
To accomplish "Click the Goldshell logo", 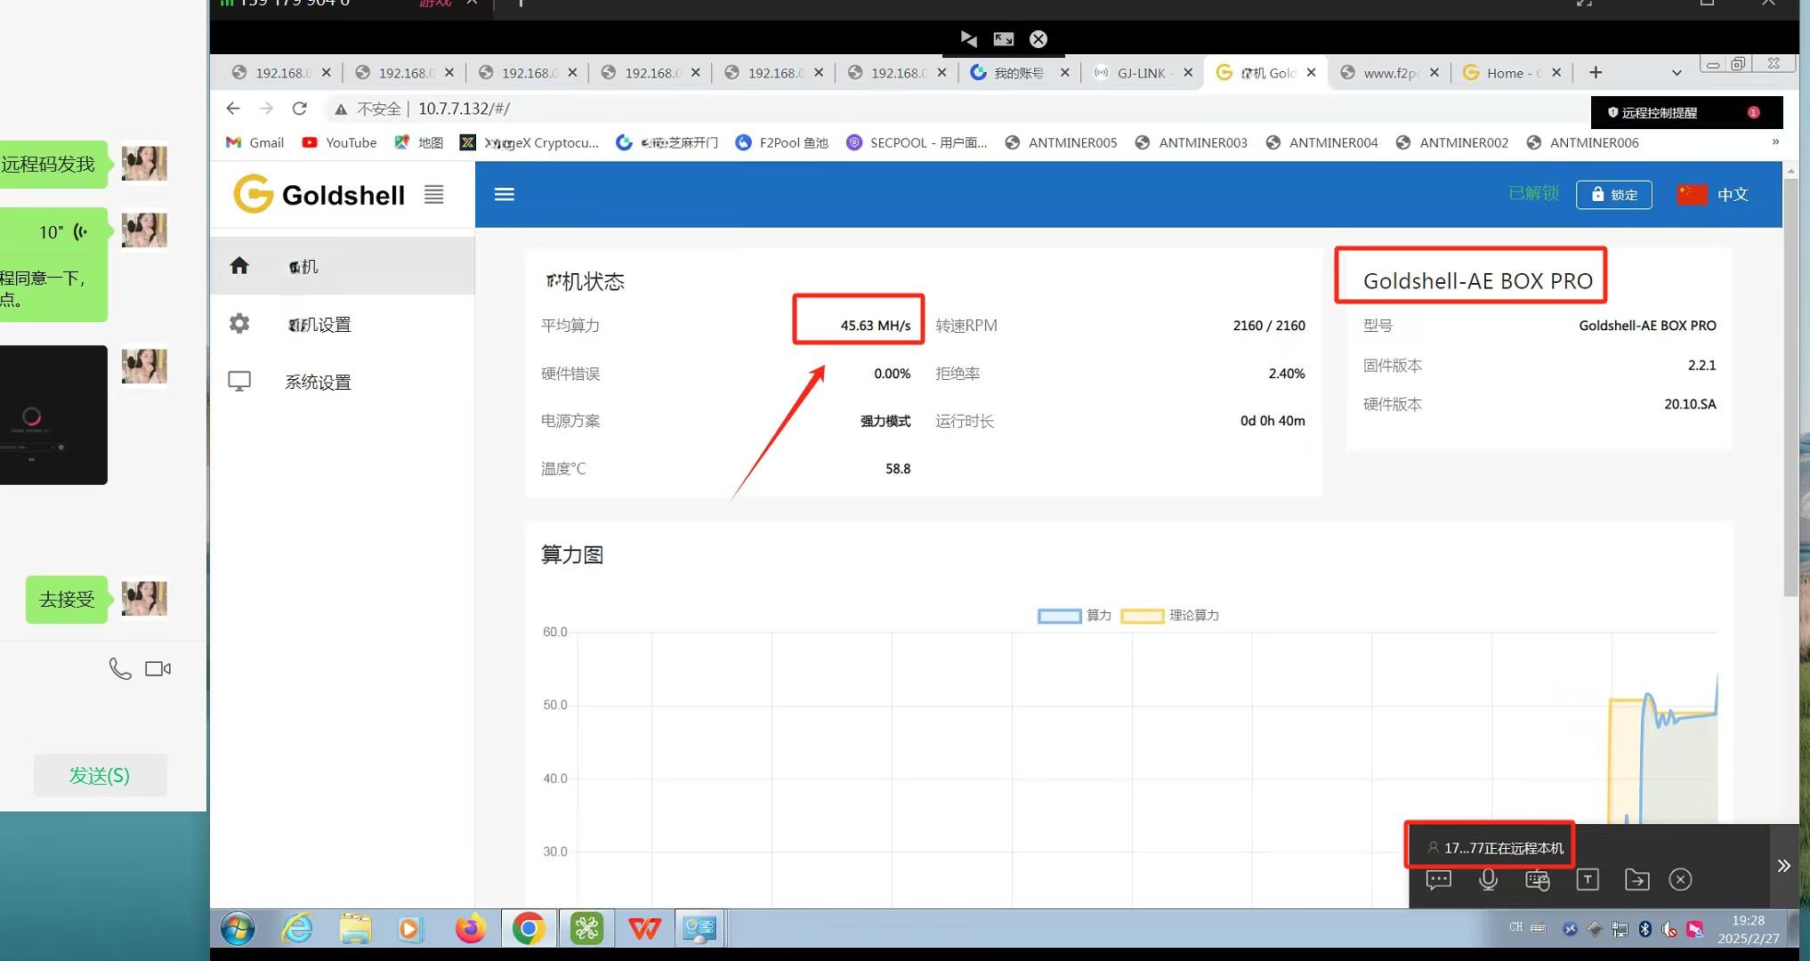I will pyautogui.click(x=319, y=194).
